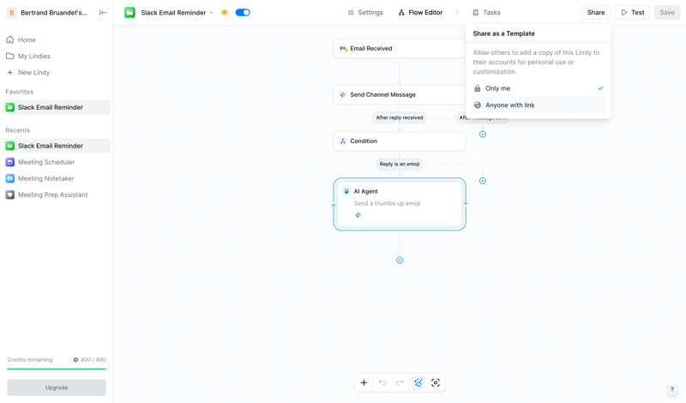Click the Meeting Prep Assistant gray icon
Image resolution: width=686 pixels, height=403 pixels.
point(10,195)
